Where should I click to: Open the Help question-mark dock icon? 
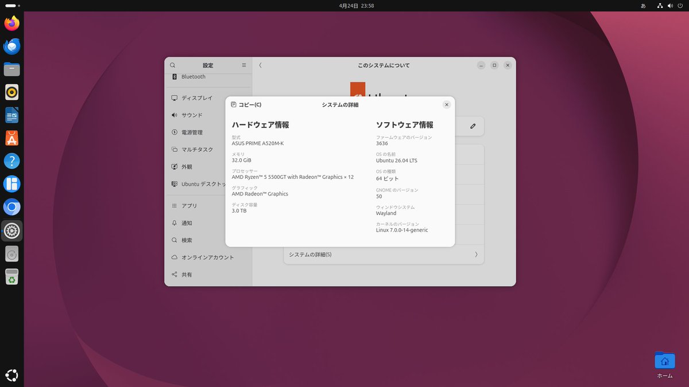click(11, 161)
